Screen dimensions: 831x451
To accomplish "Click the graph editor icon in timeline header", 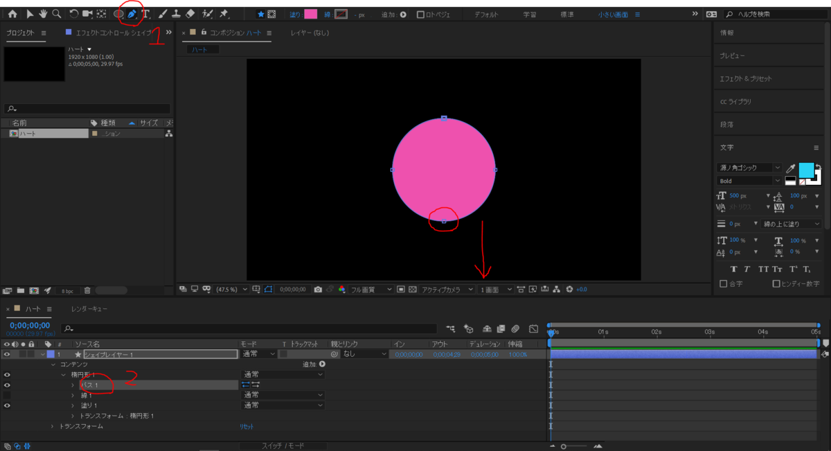I will (x=534, y=328).
